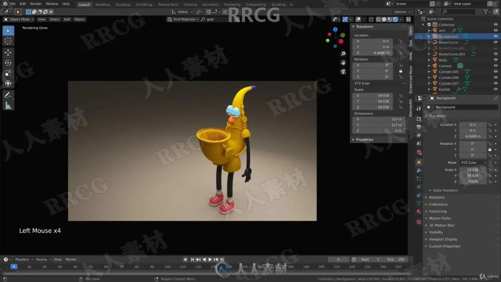Image resolution: width=501 pixels, height=282 pixels.
Task: Toggle Location X lock in sidebar
Action: (400, 41)
